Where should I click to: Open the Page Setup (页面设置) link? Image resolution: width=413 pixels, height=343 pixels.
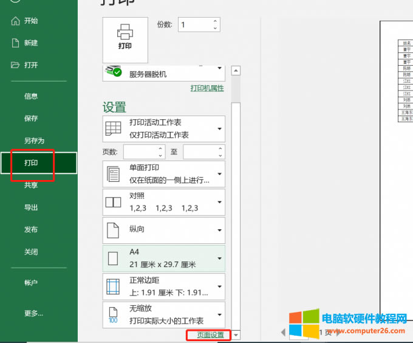coord(211,335)
